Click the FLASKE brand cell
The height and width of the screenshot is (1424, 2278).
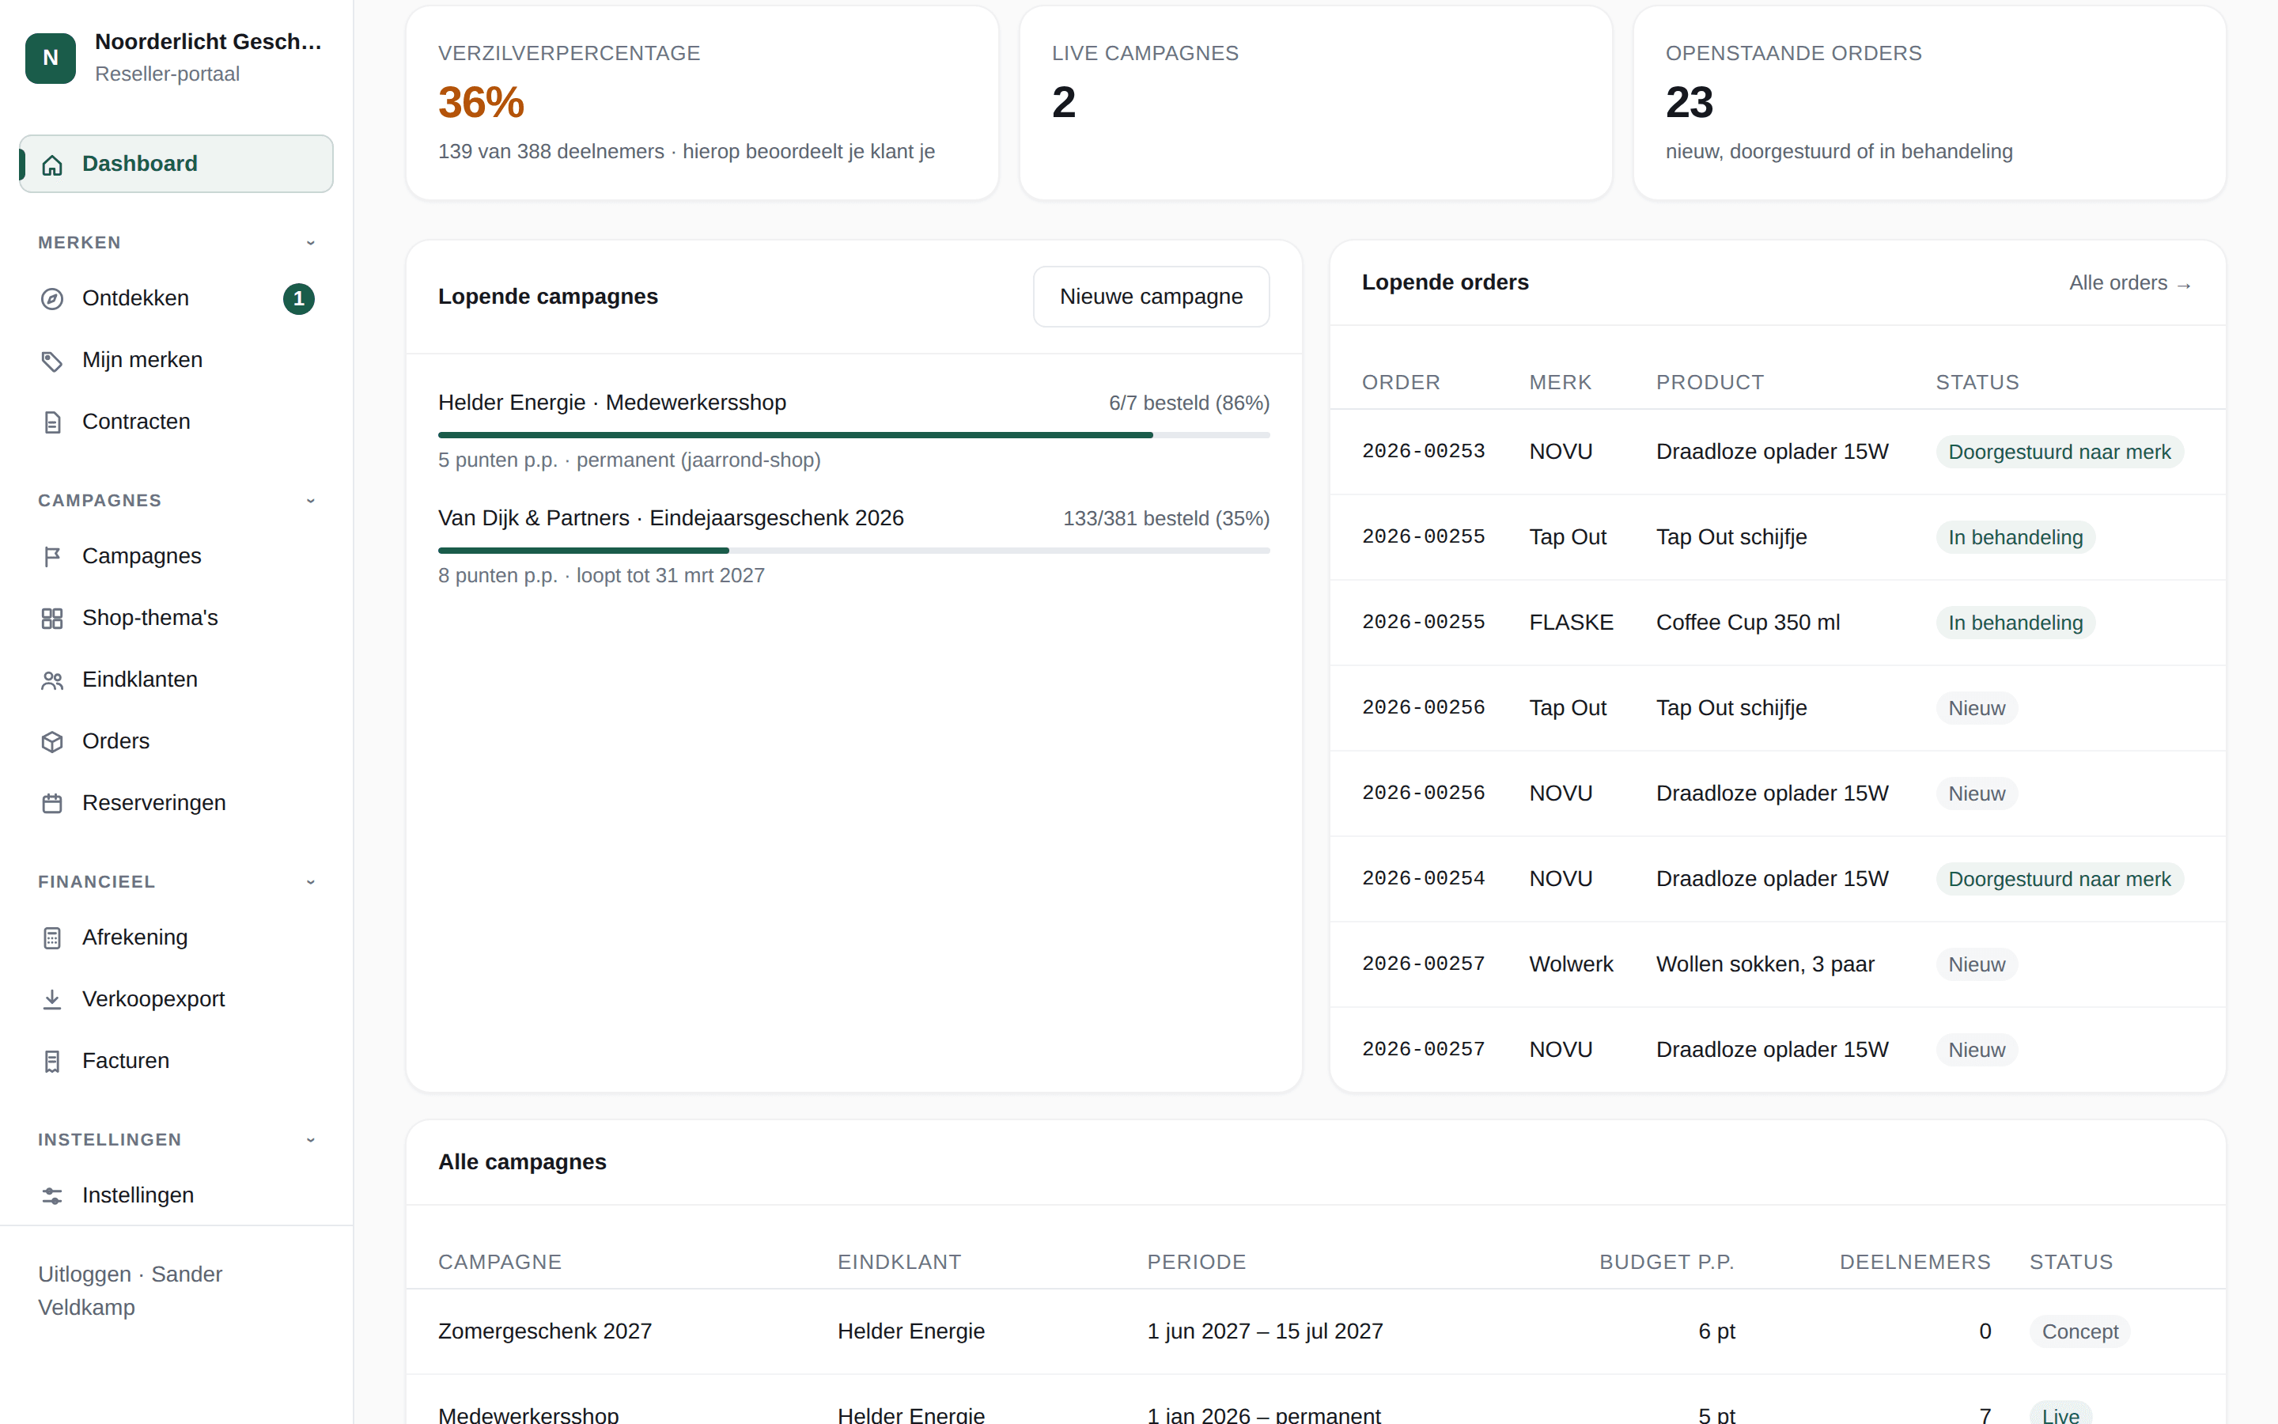[1571, 623]
